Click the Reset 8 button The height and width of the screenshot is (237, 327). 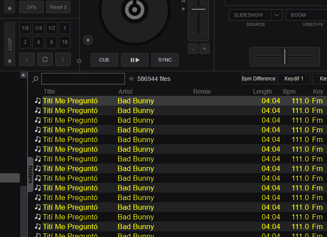(58, 7)
